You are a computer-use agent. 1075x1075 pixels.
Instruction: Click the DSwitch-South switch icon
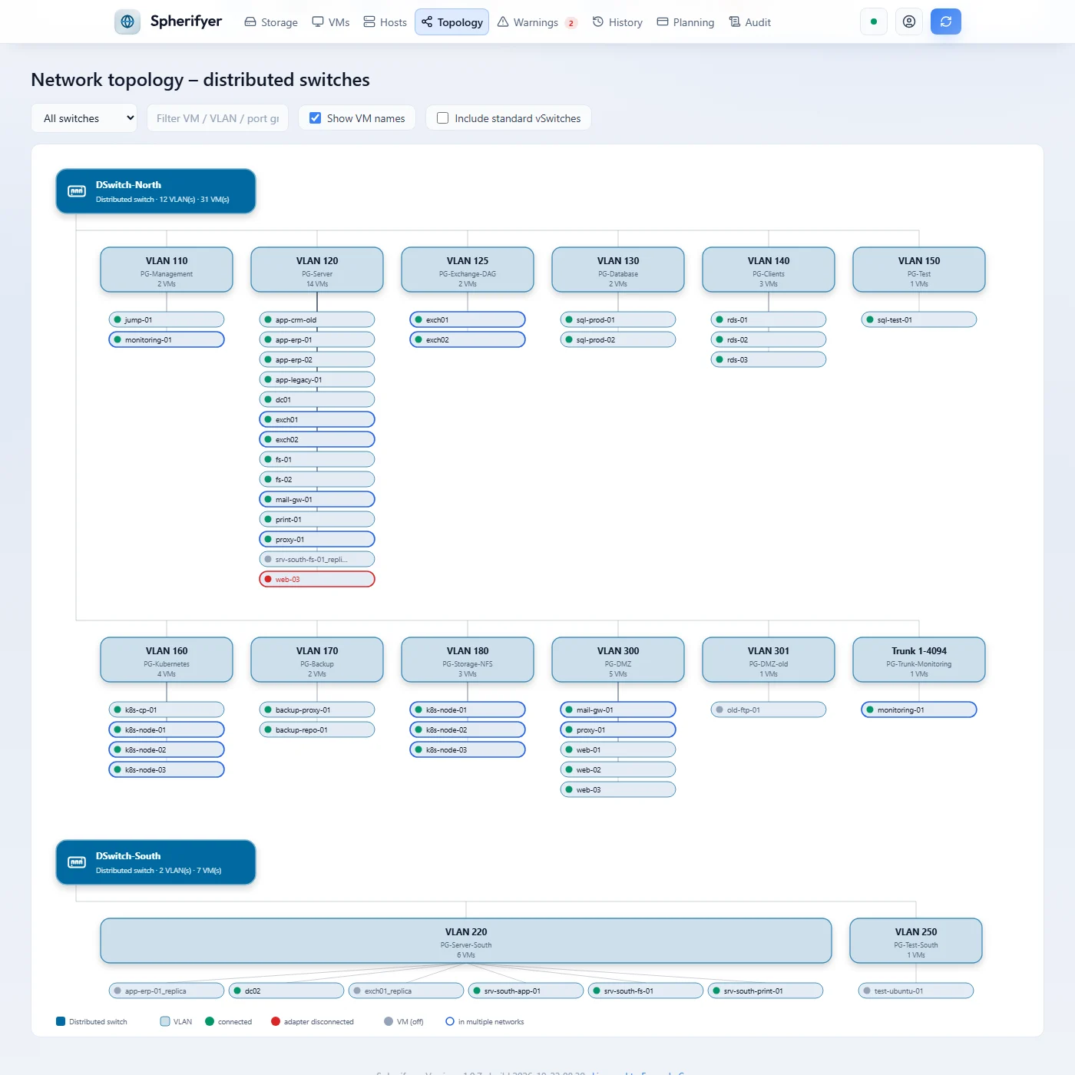click(x=77, y=862)
